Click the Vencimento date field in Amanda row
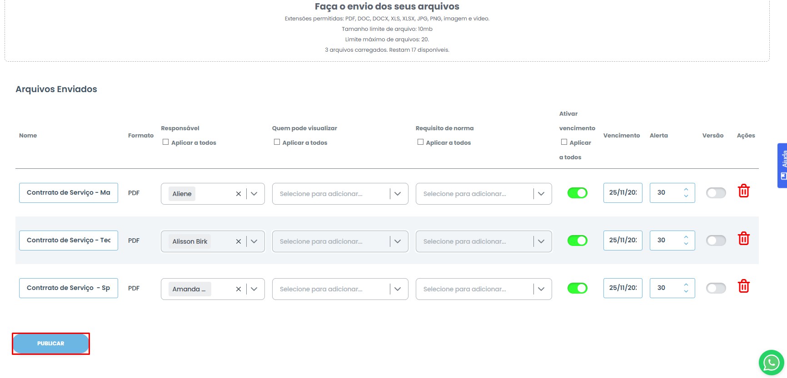 623,288
